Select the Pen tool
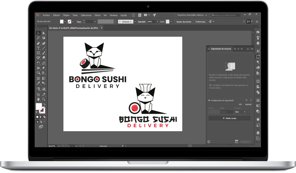The image size is (296, 173). pos(38,43)
